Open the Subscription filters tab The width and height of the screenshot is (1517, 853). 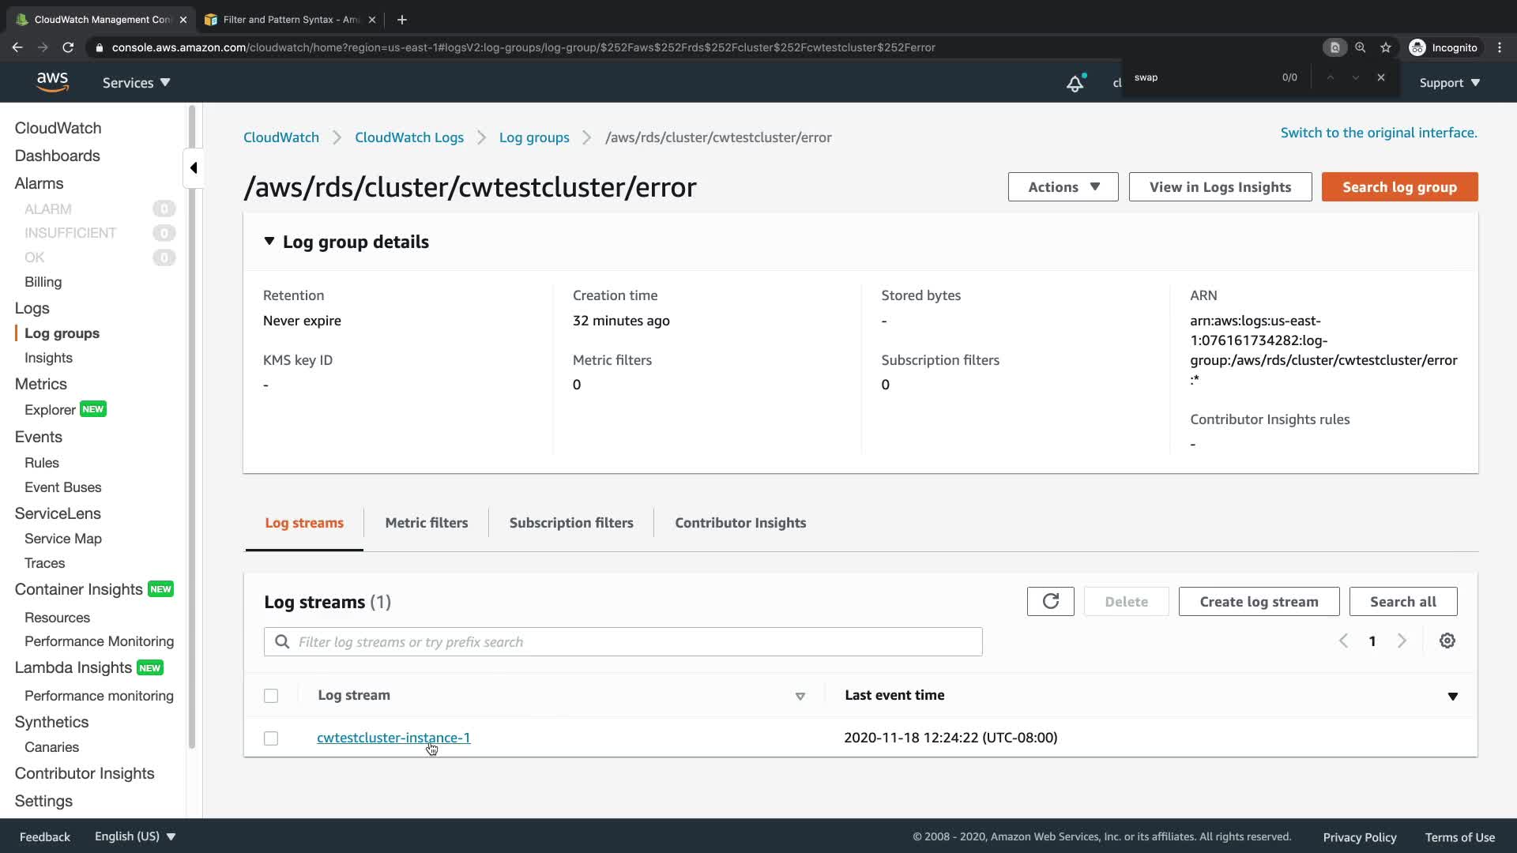[x=570, y=523]
